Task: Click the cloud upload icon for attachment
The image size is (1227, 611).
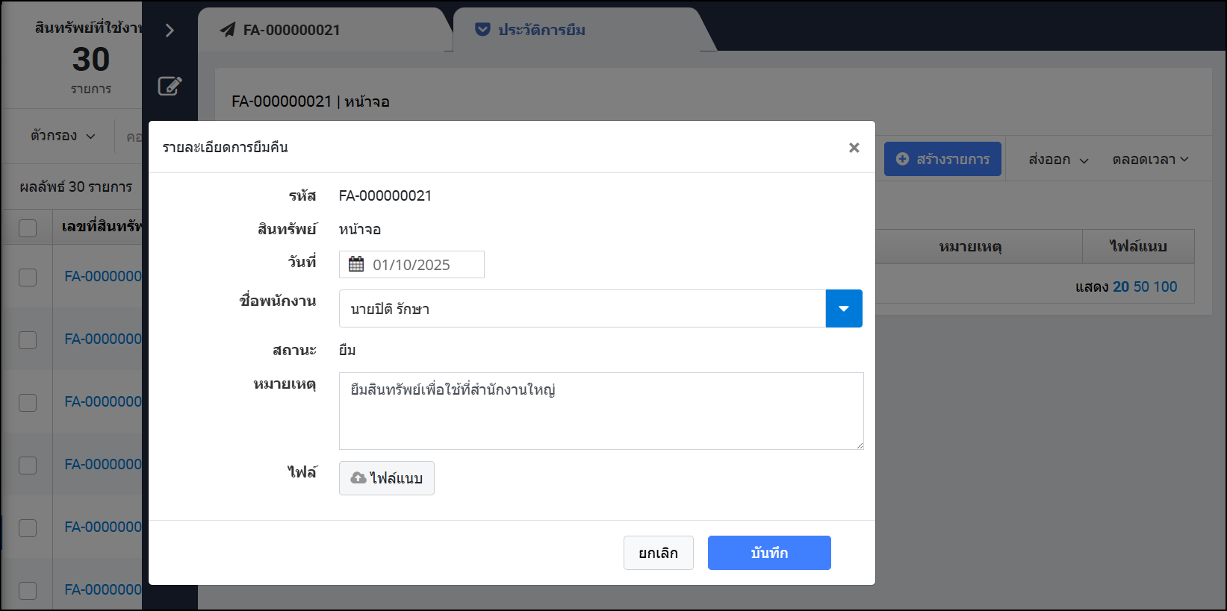Action: coord(358,478)
